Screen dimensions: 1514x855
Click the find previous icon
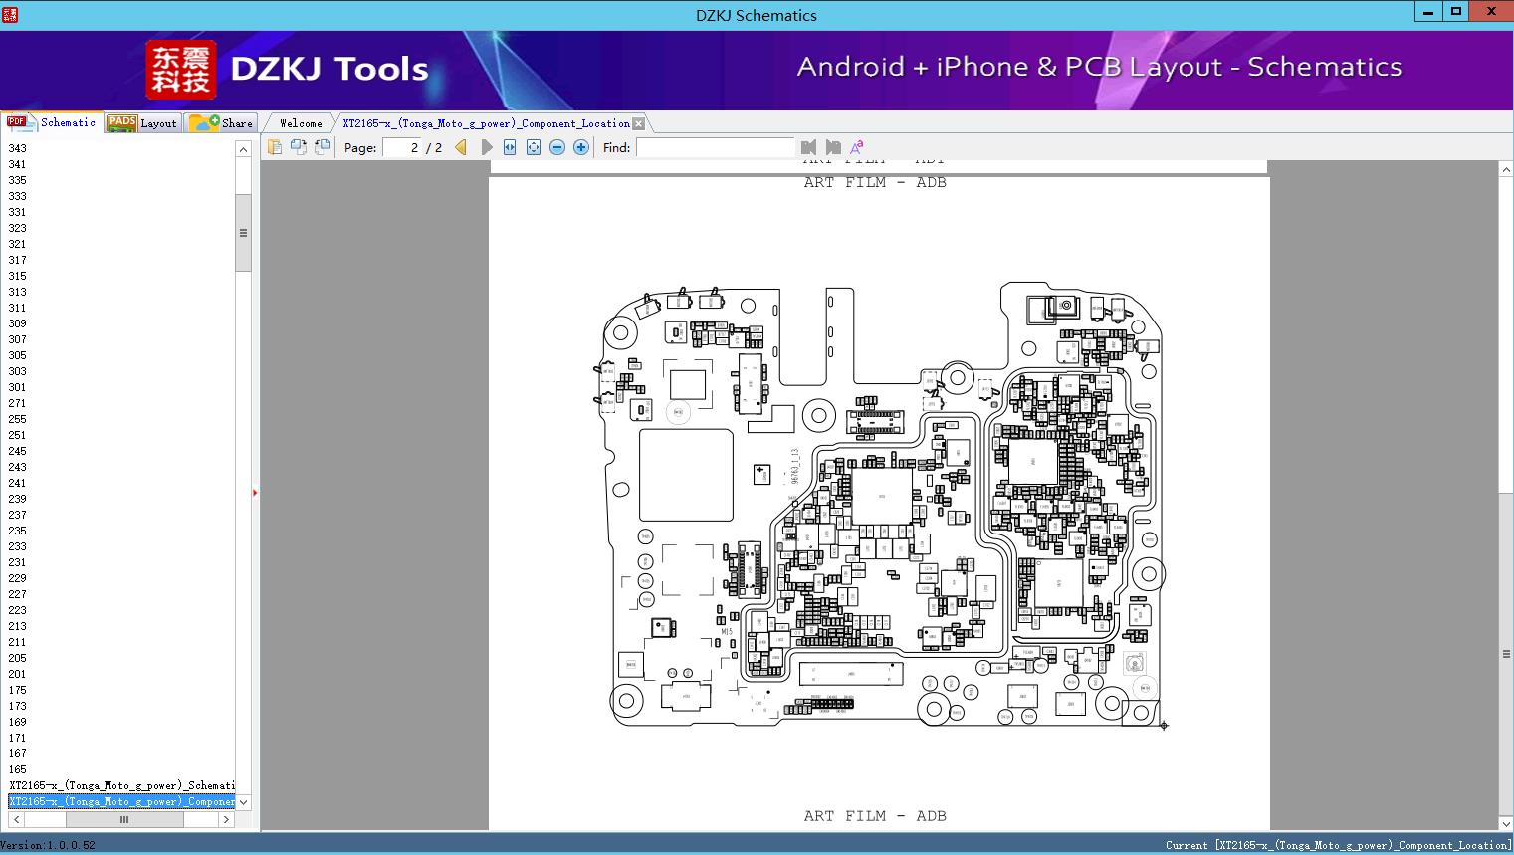(808, 147)
